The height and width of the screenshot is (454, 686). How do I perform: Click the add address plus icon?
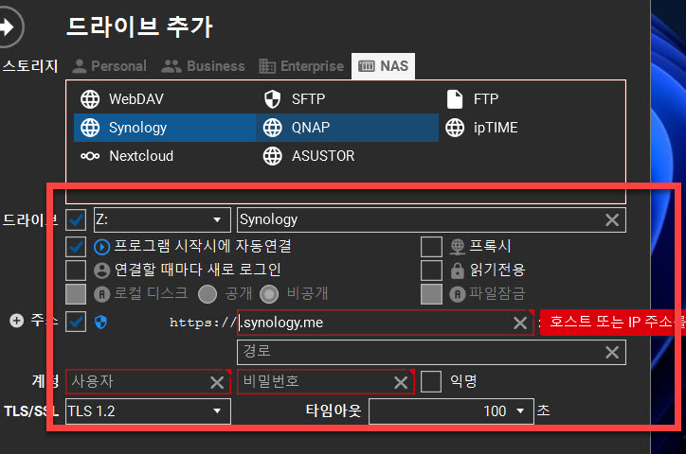click(17, 321)
